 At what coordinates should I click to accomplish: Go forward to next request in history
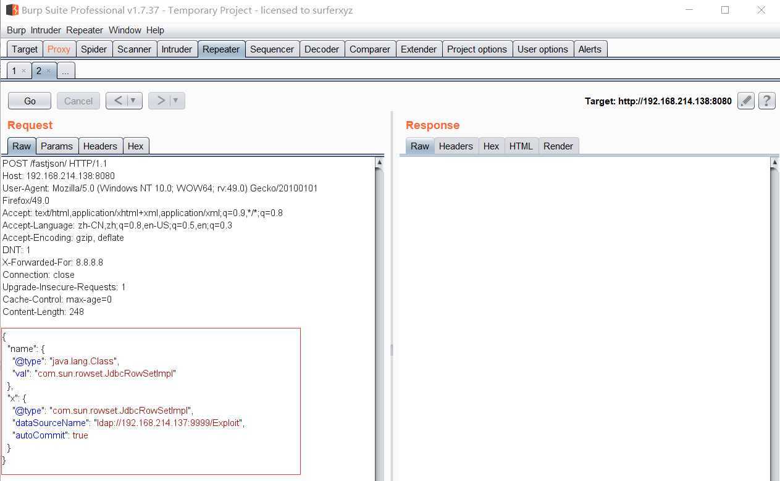[161, 101]
